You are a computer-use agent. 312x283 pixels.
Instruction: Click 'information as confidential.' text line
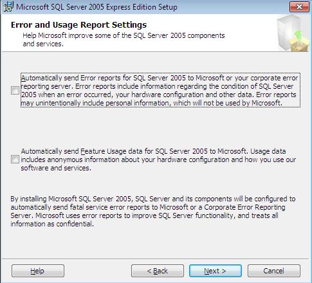pos(52,224)
